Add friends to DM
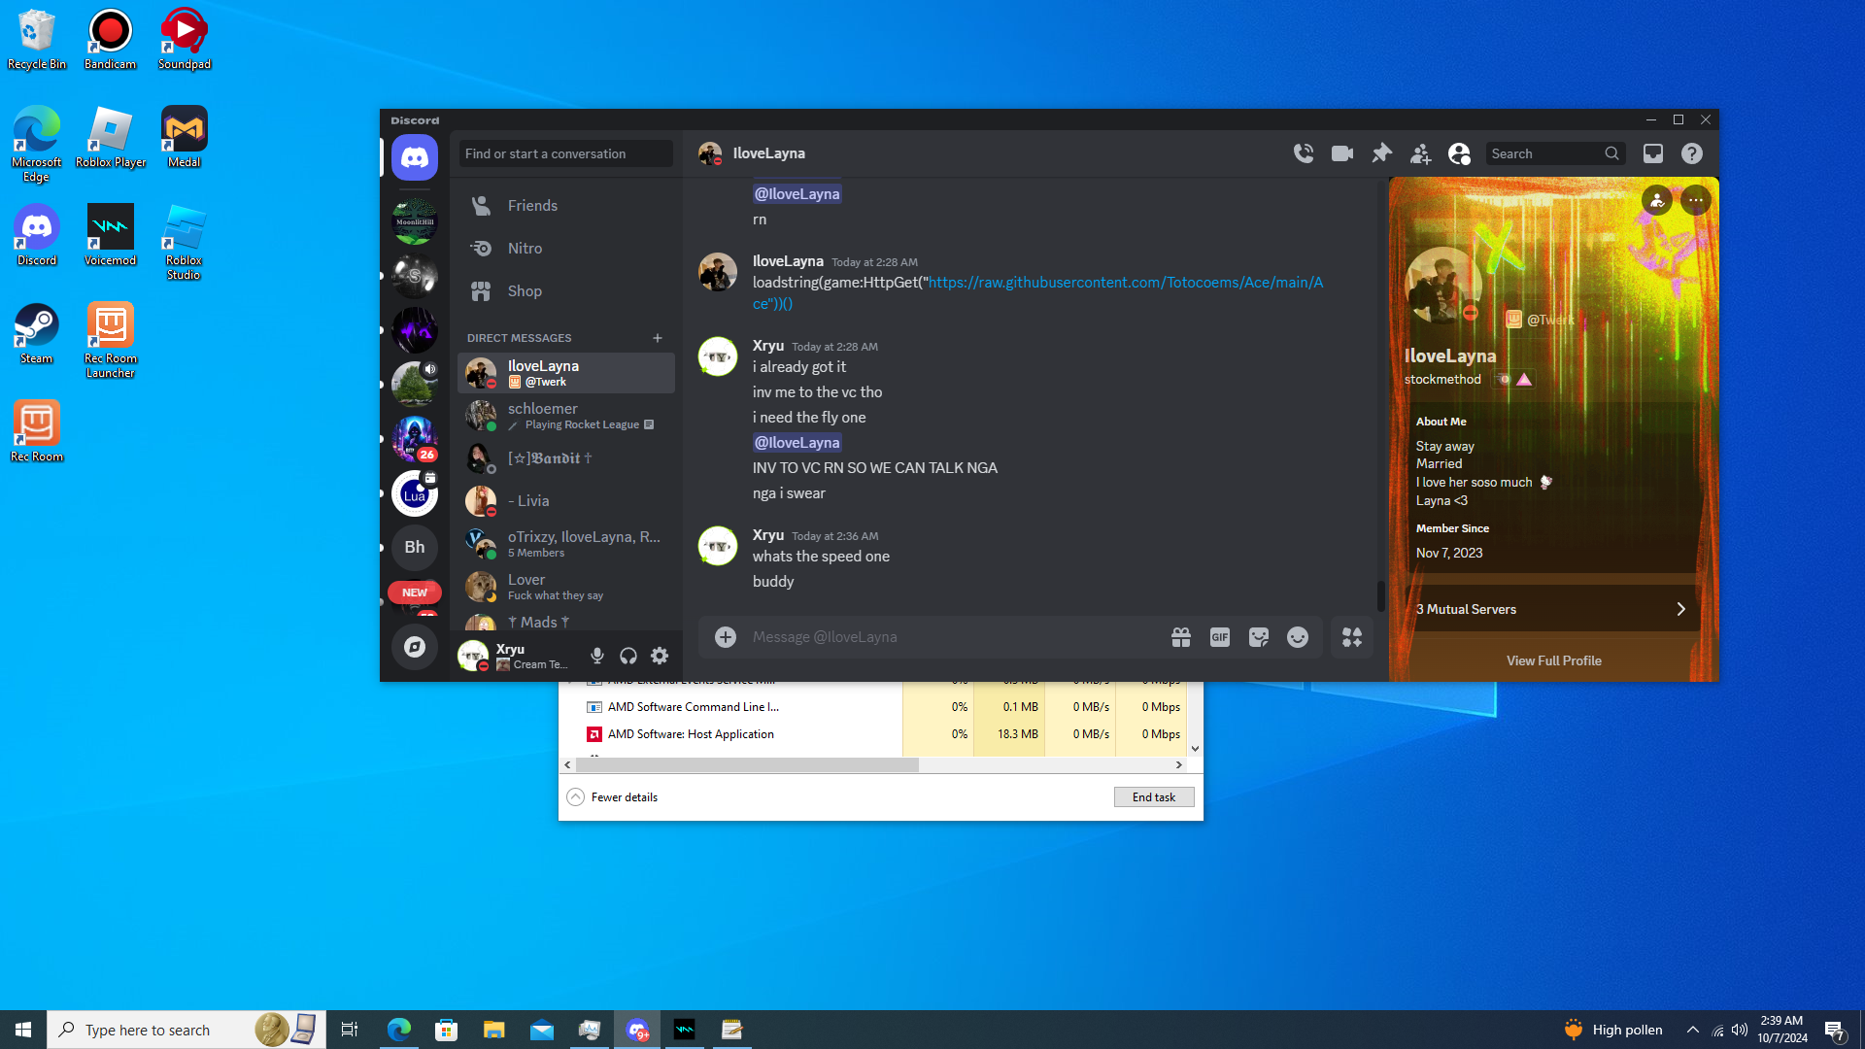This screenshot has height=1049, width=1865. point(1420,153)
